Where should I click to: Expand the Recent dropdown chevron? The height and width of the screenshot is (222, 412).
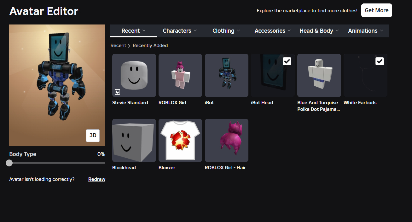tap(144, 30)
